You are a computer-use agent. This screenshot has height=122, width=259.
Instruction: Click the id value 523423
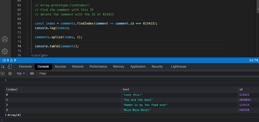tap(244, 95)
